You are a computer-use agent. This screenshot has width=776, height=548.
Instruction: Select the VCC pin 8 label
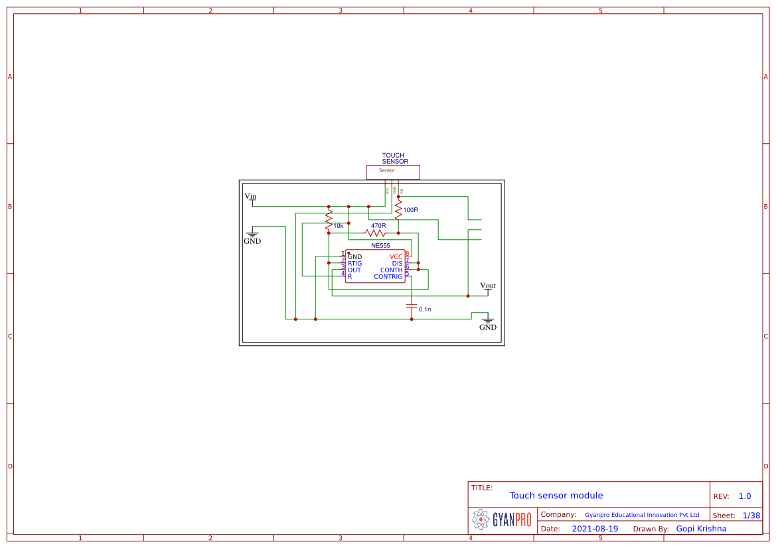click(396, 256)
